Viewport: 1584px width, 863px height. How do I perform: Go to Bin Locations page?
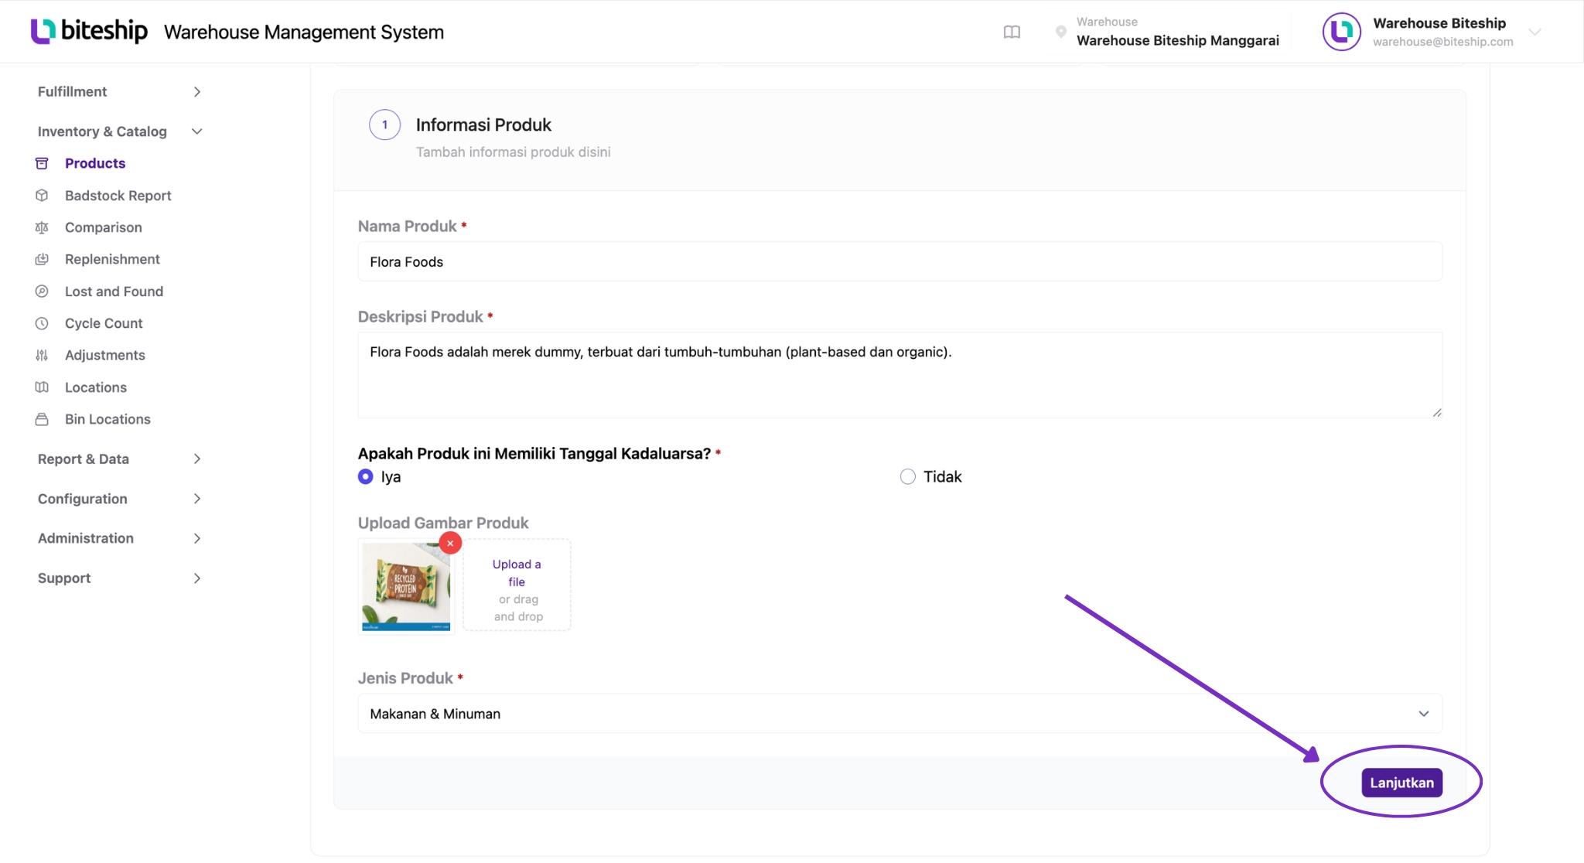pos(108,419)
